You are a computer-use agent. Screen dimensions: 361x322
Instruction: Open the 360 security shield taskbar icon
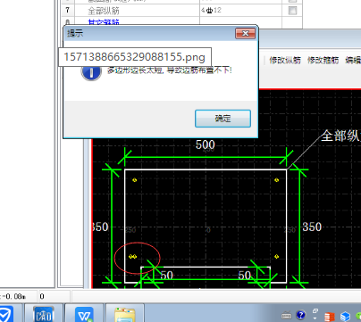[6, 314]
